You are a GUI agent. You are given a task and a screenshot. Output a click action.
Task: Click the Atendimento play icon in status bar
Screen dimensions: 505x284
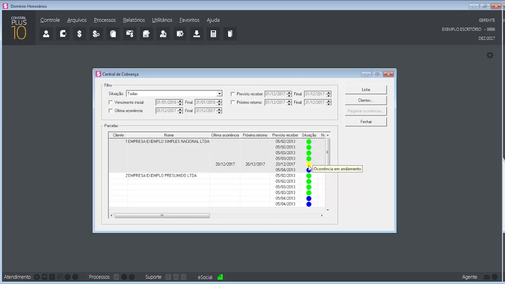pos(37,277)
